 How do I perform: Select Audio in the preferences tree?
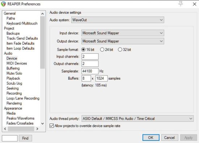tap(8, 53)
